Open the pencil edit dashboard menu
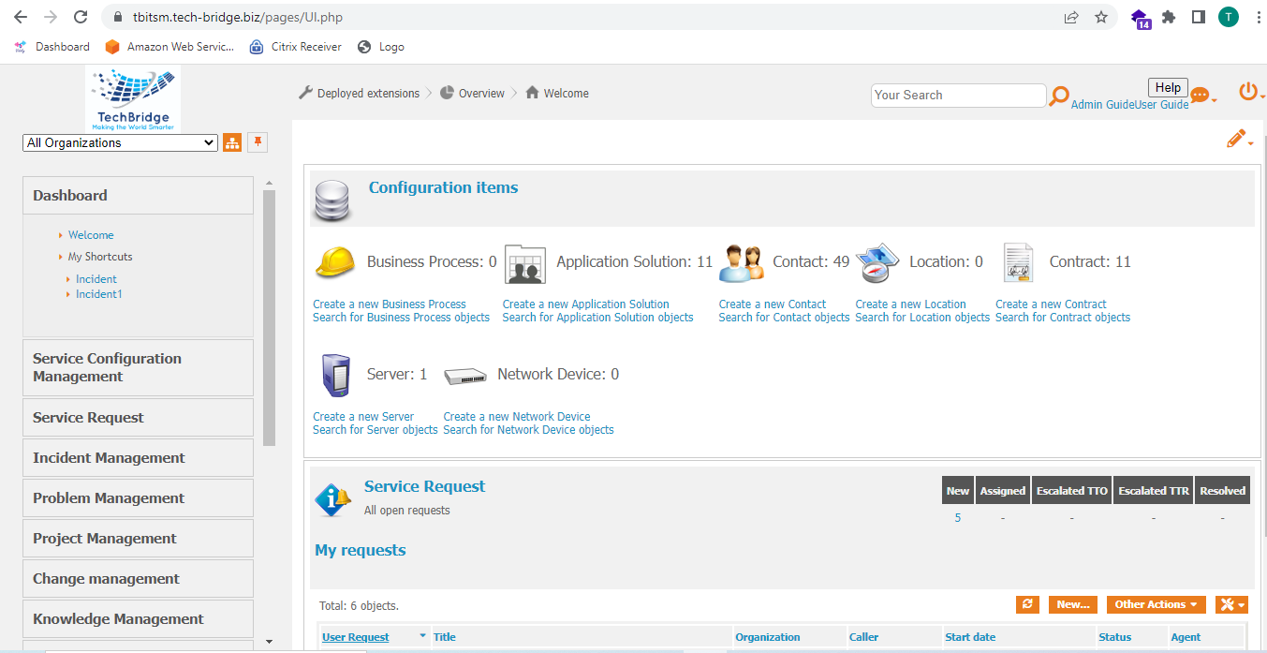 point(1239,139)
